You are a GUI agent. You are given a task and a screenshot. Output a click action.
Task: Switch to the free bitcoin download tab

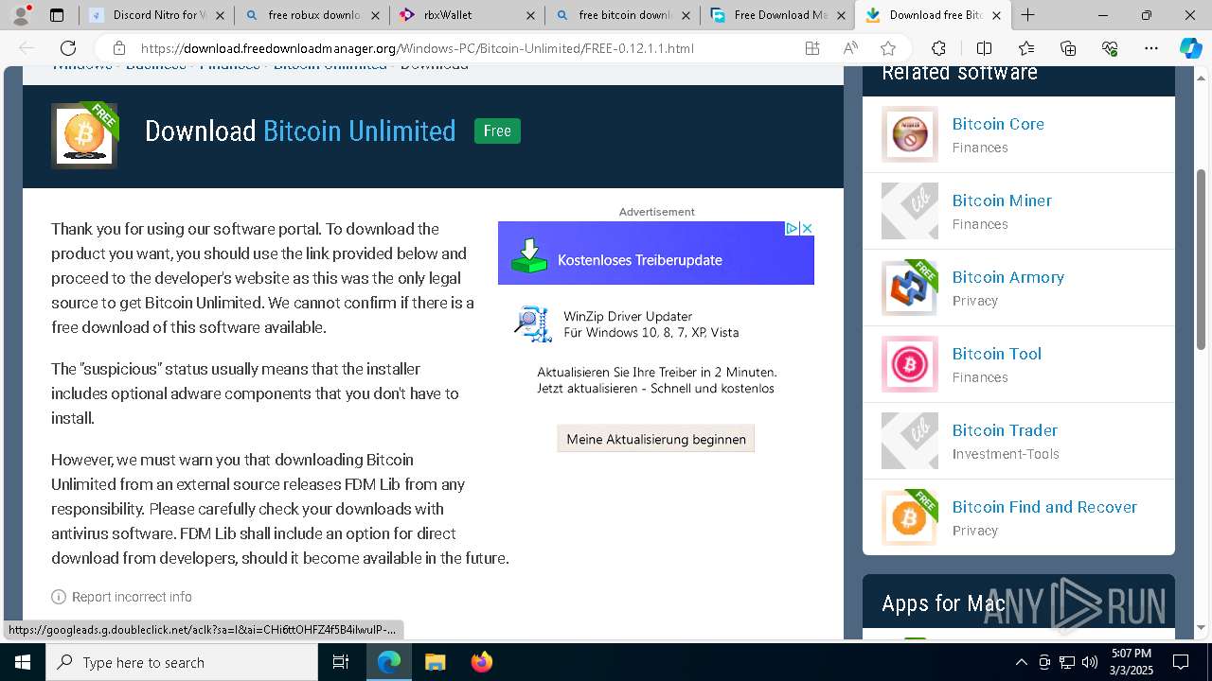623,15
